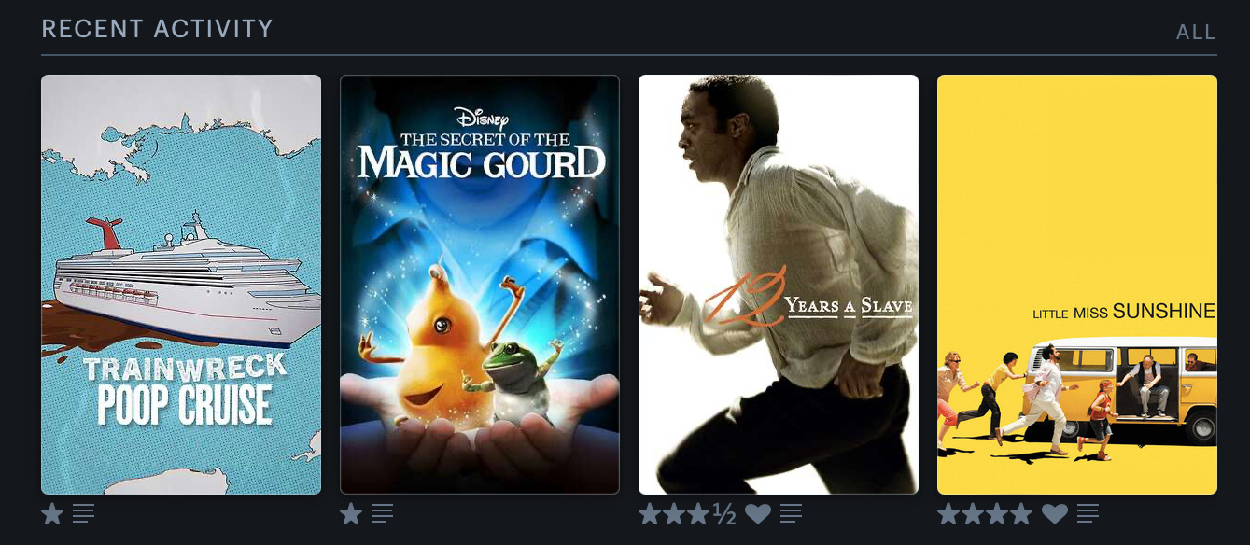This screenshot has width=1250, height=545.
Task: Open the Little Miss Sunshine poster
Action: (x=1077, y=285)
